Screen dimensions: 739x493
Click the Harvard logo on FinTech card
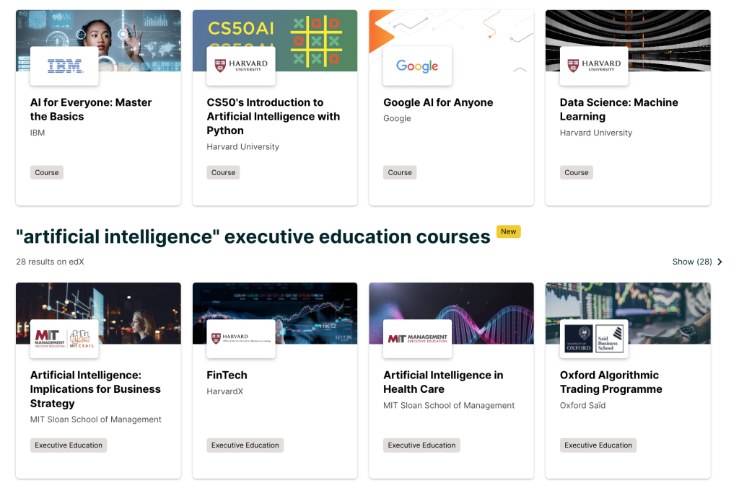tap(241, 339)
